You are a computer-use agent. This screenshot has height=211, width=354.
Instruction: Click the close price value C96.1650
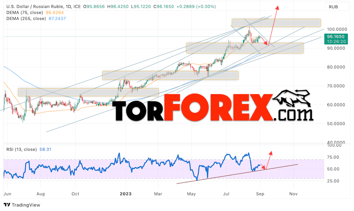[164, 7]
